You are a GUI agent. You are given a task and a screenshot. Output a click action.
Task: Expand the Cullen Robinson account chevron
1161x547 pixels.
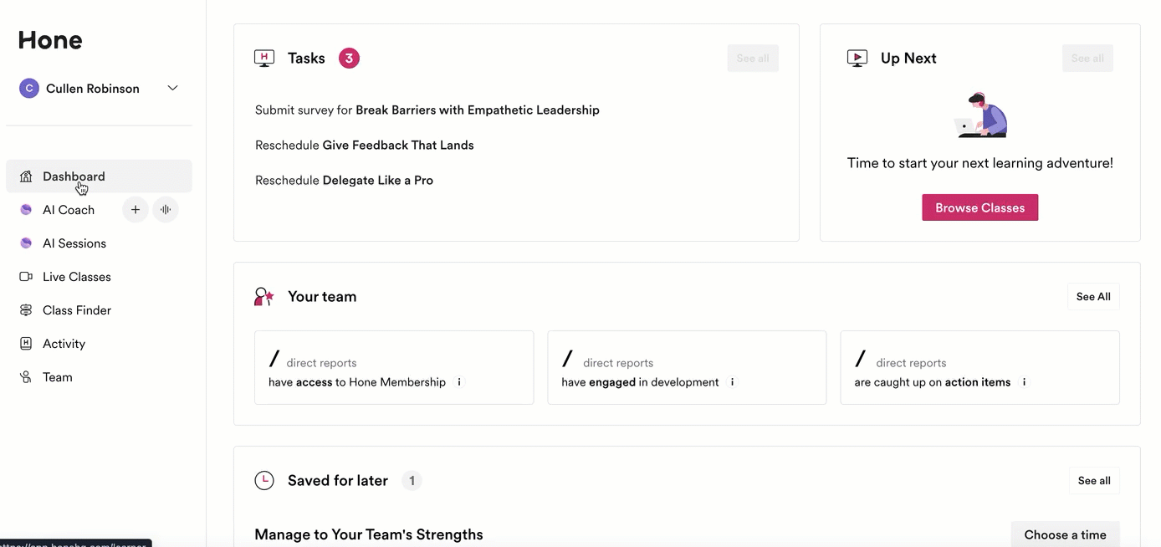[x=173, y=89]
